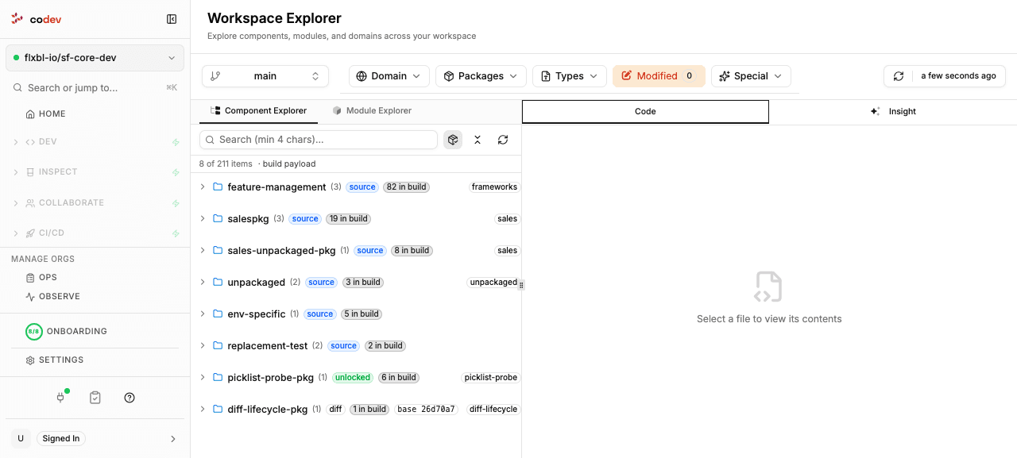Expand the sales-unpackaged-pkg folder

[203, 251]
